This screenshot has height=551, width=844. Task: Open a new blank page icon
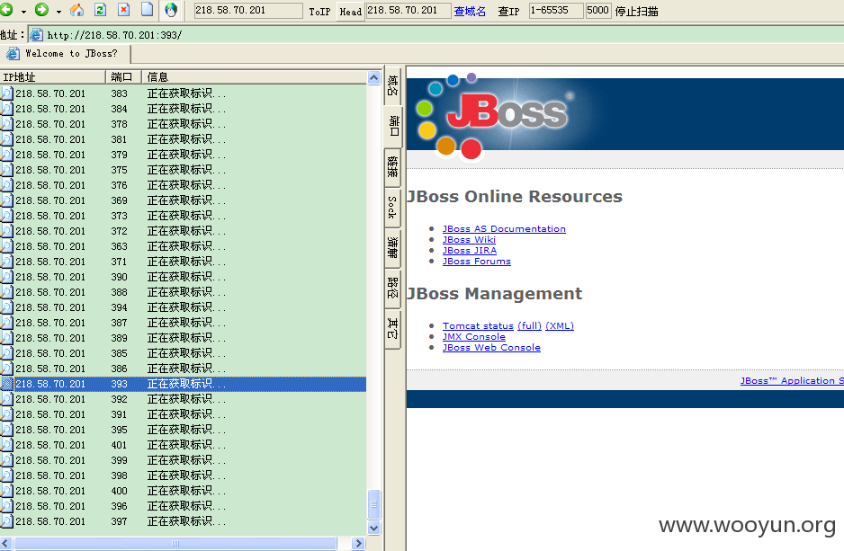147,9
